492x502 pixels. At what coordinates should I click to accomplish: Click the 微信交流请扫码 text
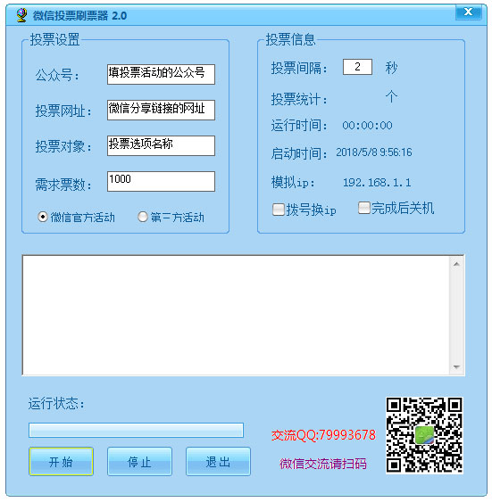(323, 464)
